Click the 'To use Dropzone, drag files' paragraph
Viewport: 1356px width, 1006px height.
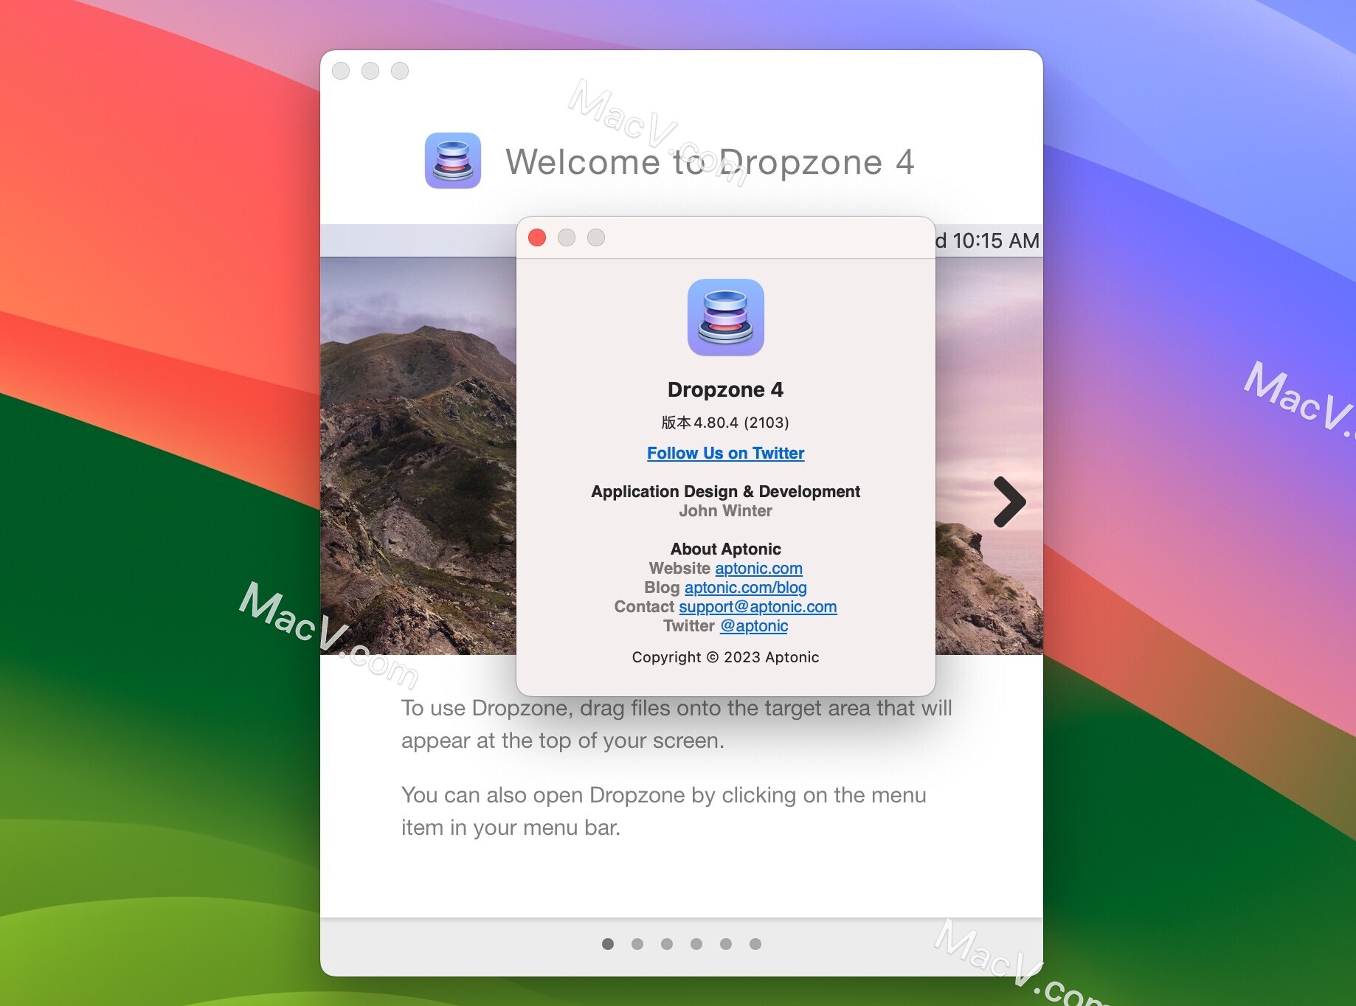coord(677,724)
